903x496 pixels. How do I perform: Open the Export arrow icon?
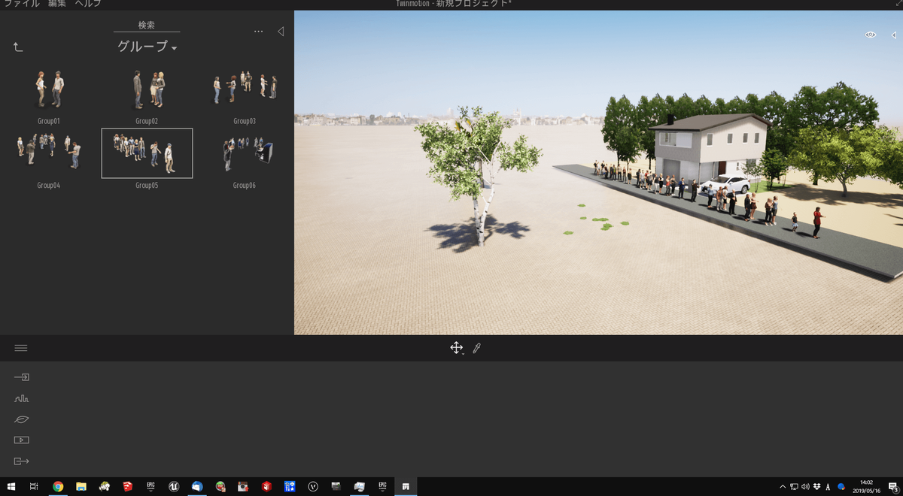(x=21, y=461)
